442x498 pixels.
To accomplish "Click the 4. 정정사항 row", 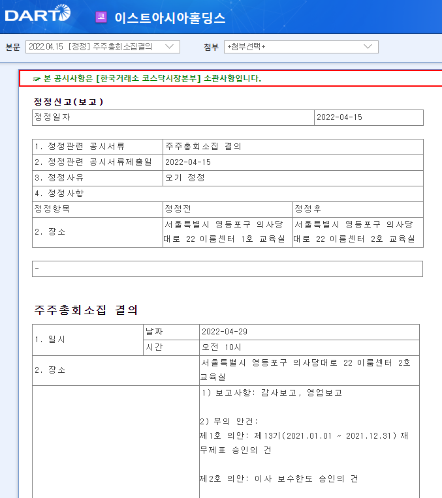I will pyautogui.click(x=227, y=194).
